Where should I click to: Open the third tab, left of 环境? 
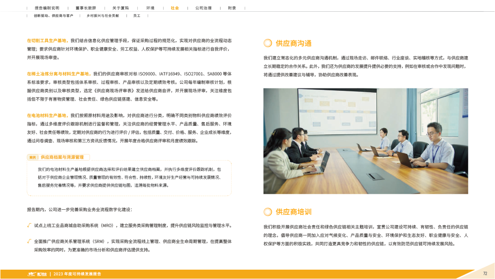tap(120, 8)
